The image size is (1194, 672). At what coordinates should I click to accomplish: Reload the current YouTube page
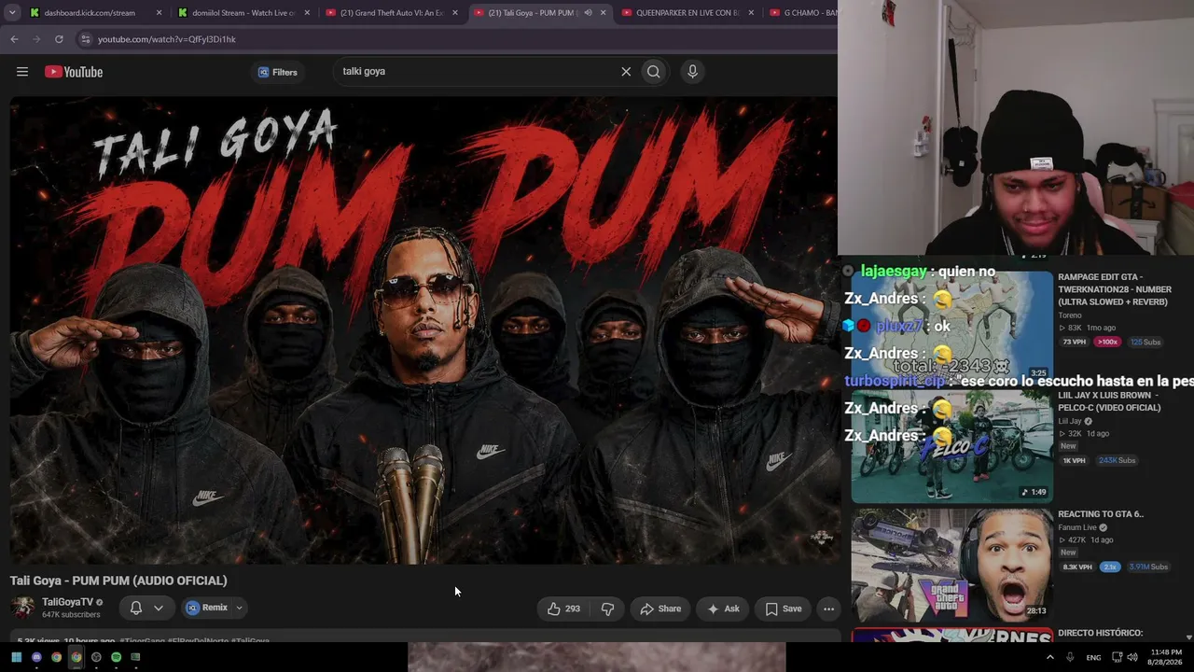(x=59, y=39)
